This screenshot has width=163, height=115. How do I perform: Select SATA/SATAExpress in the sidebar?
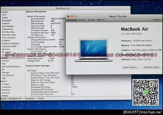point(11,66)
